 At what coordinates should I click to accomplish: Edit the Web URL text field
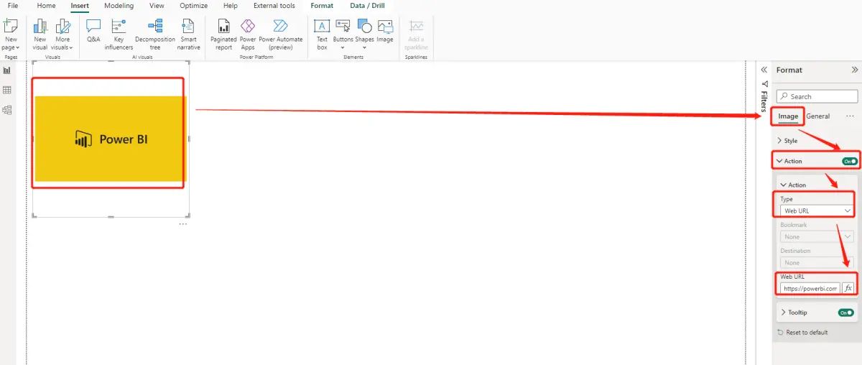tap(810, 288)
